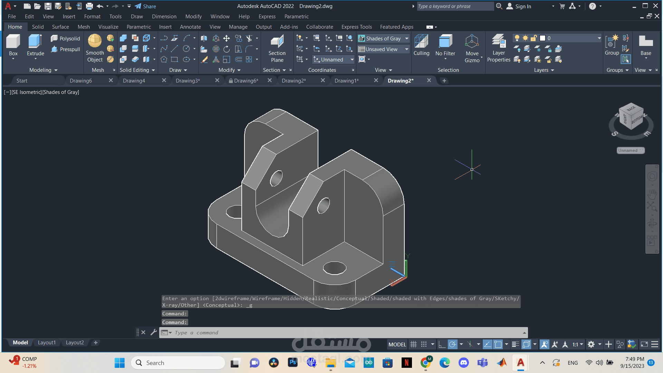The image size is (663, 373).
Task: Switch to Layout1 tab
Action: pyautogui.click(x=47, y=343)
